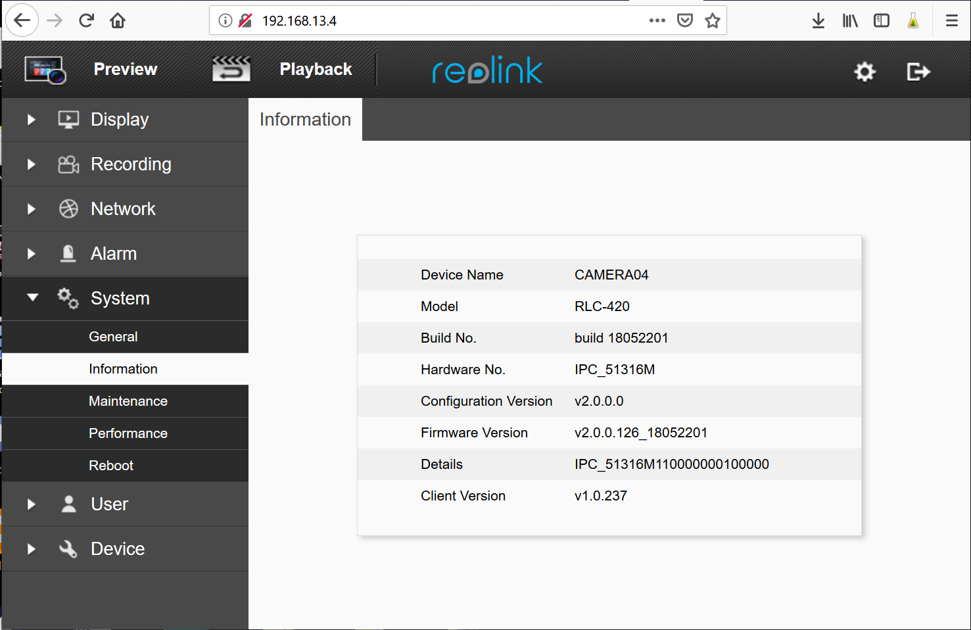The height and width of the screenshot is (630, 971).
Task: Collapse the System section
Action: point(33,298)
